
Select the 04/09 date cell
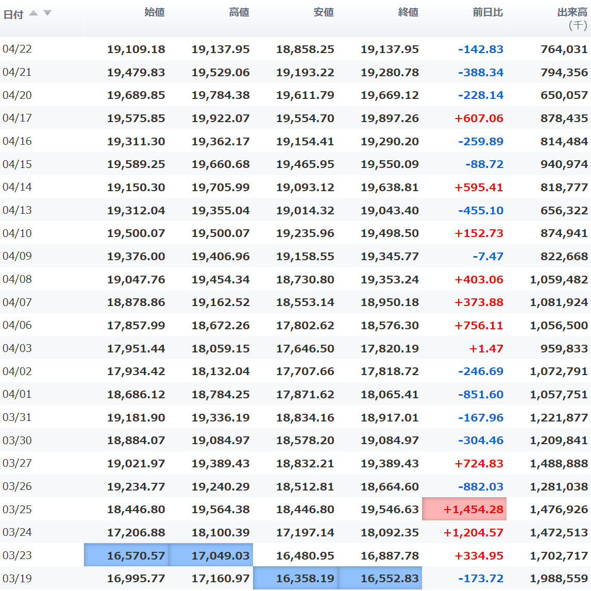pyautogui.click(x=18, y=256)
